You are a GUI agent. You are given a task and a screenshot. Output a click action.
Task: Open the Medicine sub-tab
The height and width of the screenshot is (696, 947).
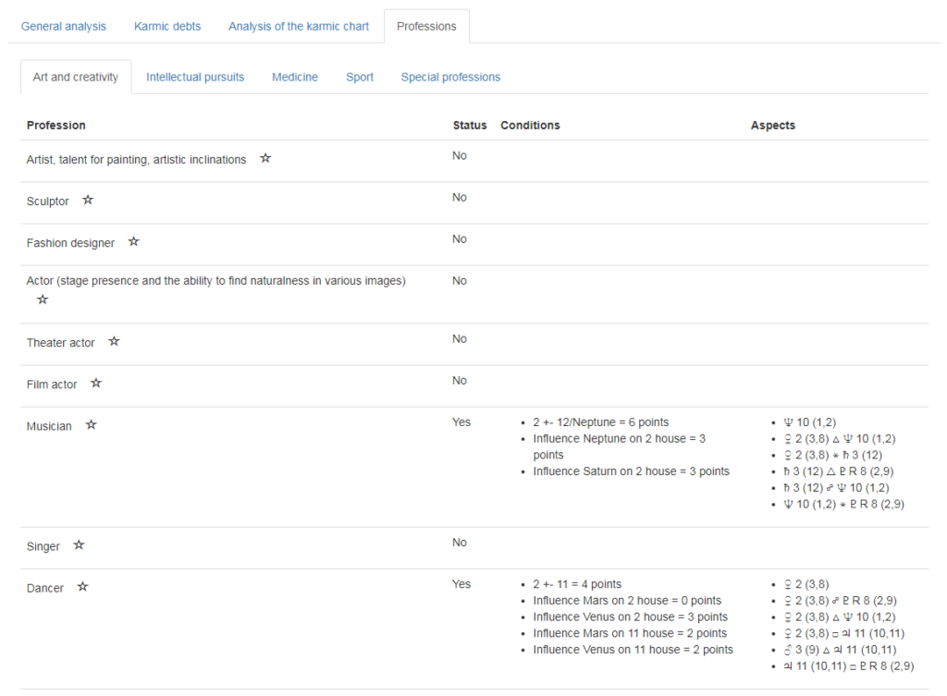[x=295, y=78]
